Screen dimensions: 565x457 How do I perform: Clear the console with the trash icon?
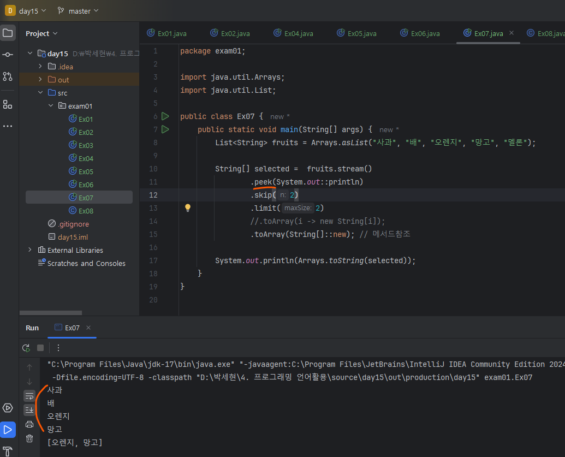(29, 438)
